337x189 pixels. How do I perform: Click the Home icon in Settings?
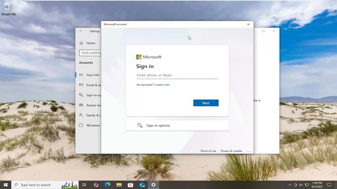point(81,43)
